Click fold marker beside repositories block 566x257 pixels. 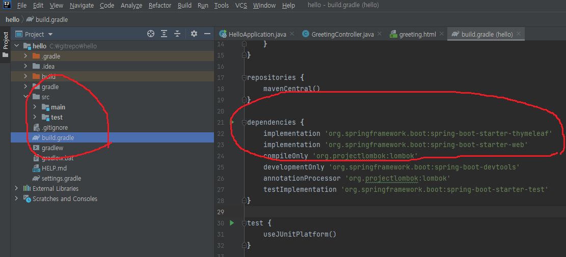click(x=245, y=78)
